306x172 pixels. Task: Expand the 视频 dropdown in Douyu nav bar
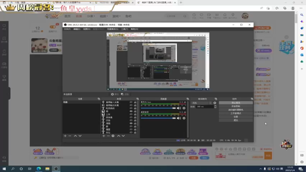click(104, 16)
